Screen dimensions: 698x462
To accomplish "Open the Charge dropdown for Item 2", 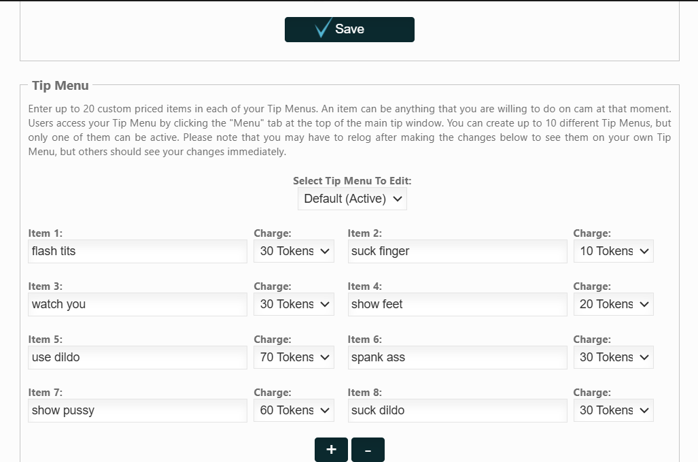I will [613, 251].
